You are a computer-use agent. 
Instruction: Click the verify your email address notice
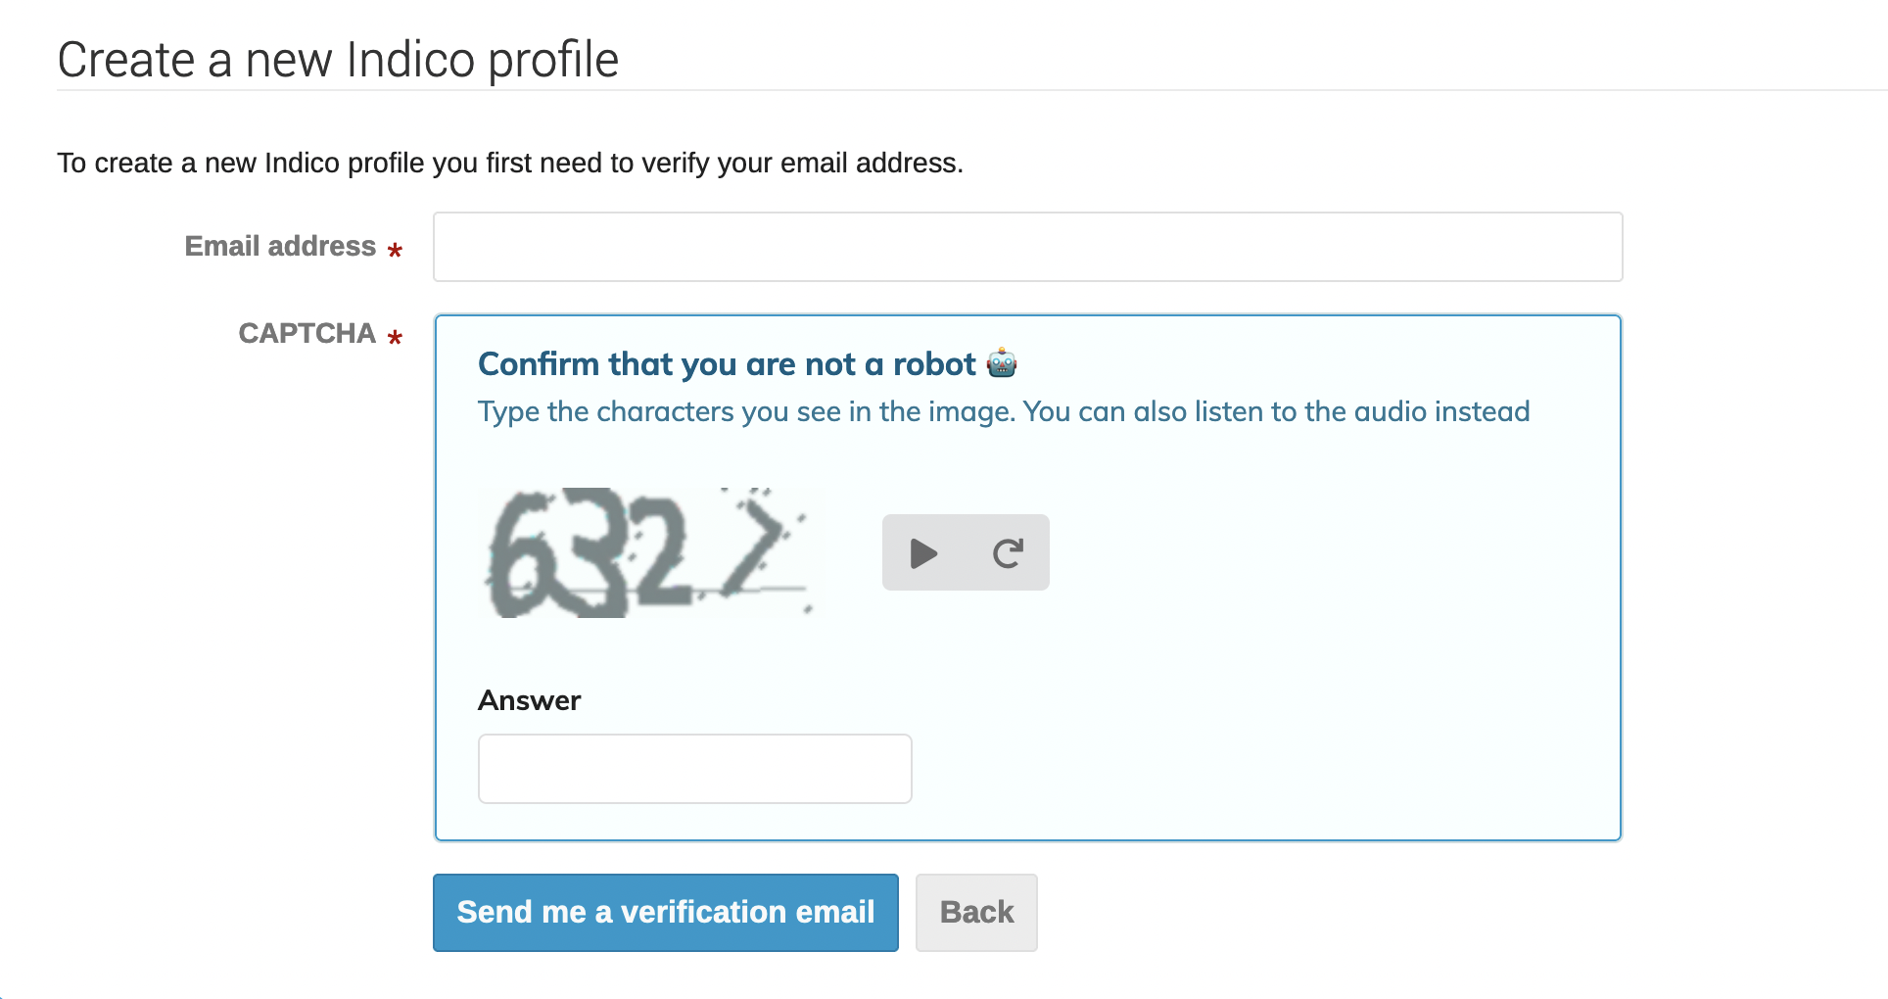click(x=510, y=163)
